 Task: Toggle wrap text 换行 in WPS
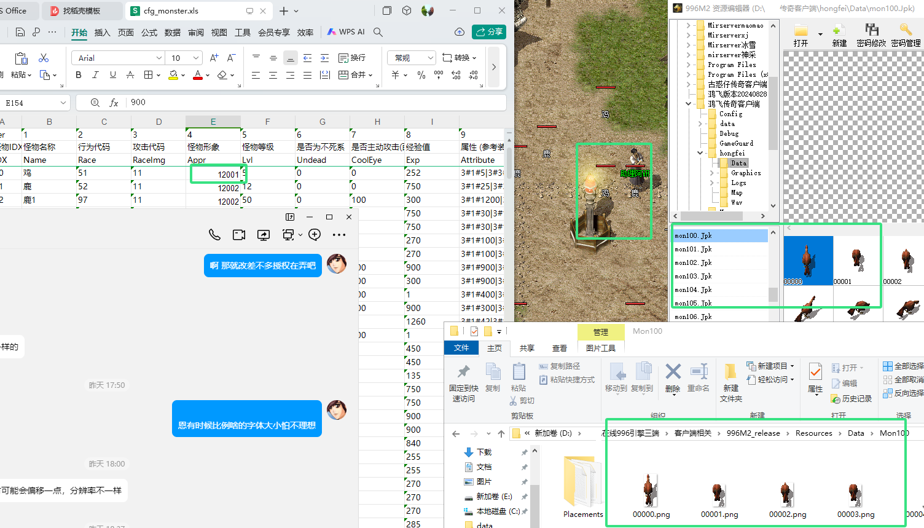[x=352, y=58]
